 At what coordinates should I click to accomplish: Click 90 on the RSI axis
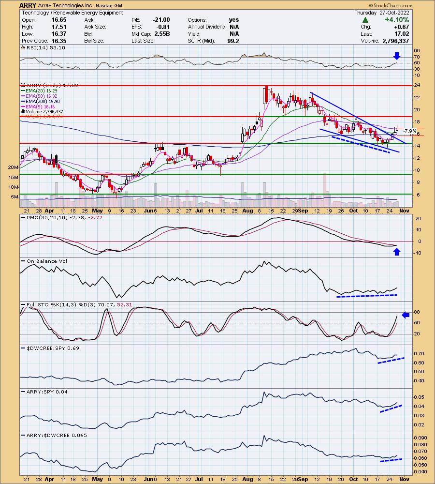(x=417, y=51)
